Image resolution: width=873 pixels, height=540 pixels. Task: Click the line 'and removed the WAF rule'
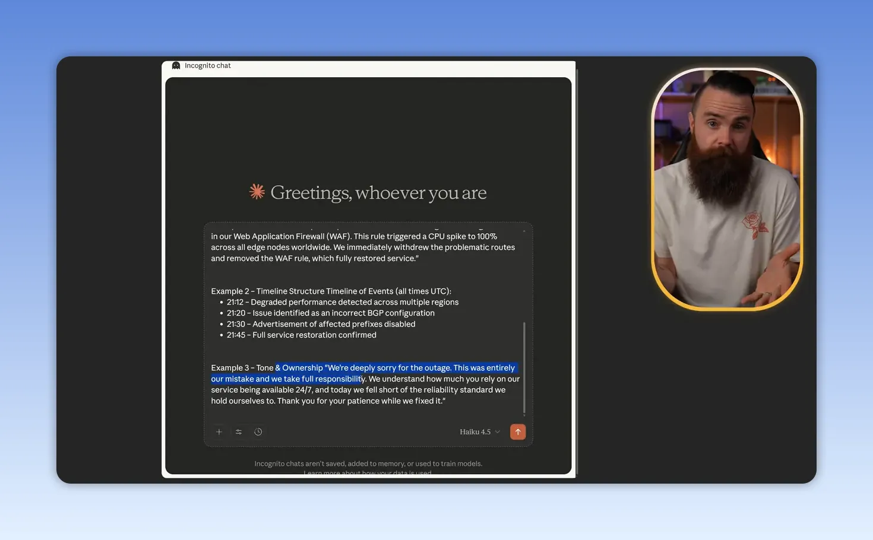pos(315,259)
